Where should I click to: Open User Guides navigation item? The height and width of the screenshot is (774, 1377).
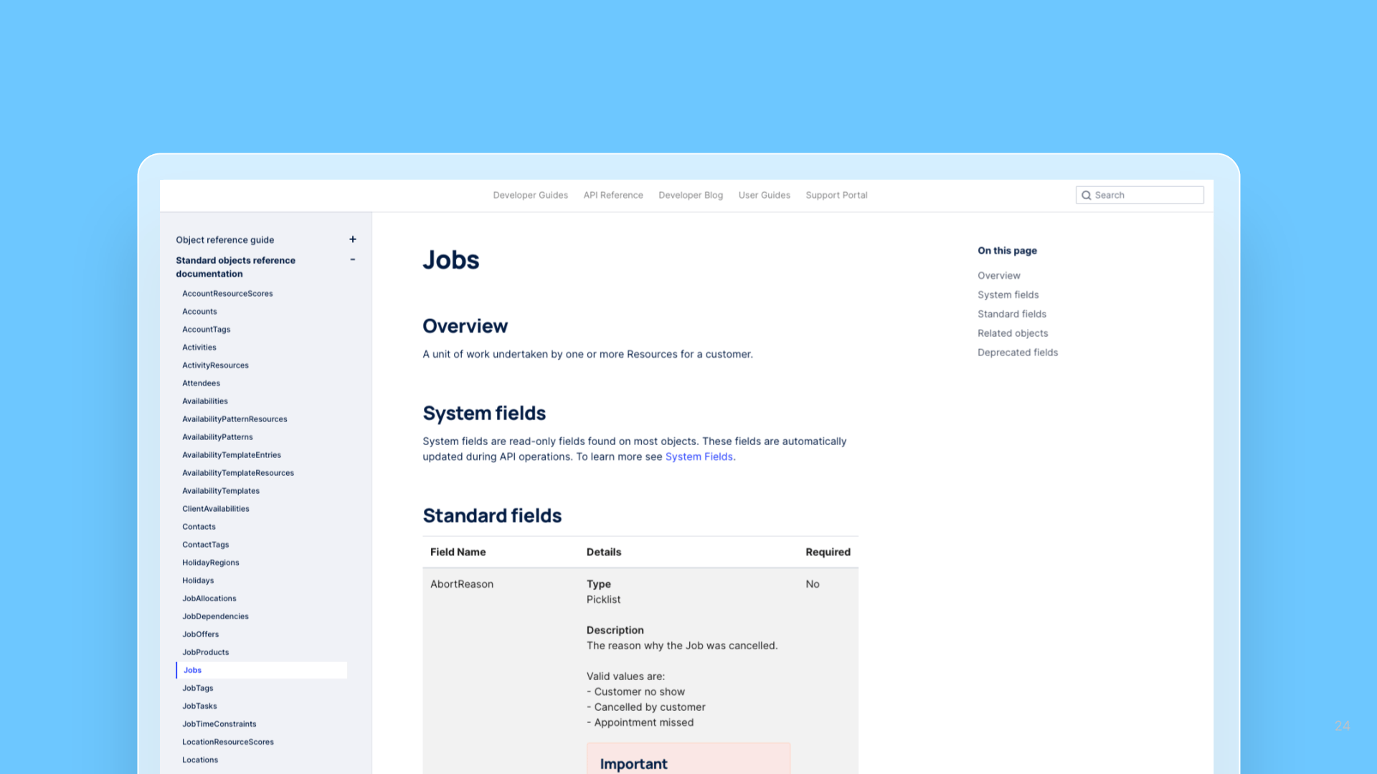point(765,195)
